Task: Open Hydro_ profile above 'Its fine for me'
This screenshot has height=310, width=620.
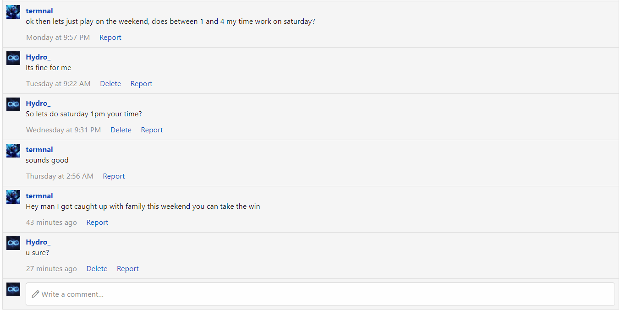Action: pyautogui.click(x=38, y=57)
